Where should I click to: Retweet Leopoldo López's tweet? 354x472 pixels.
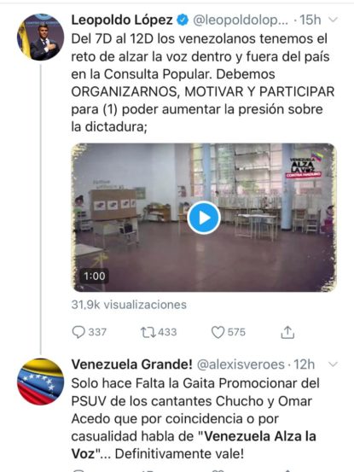(x=159, y=332)
